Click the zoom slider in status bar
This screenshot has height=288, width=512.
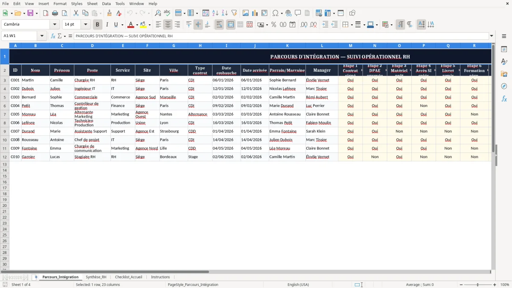(477, 285)
